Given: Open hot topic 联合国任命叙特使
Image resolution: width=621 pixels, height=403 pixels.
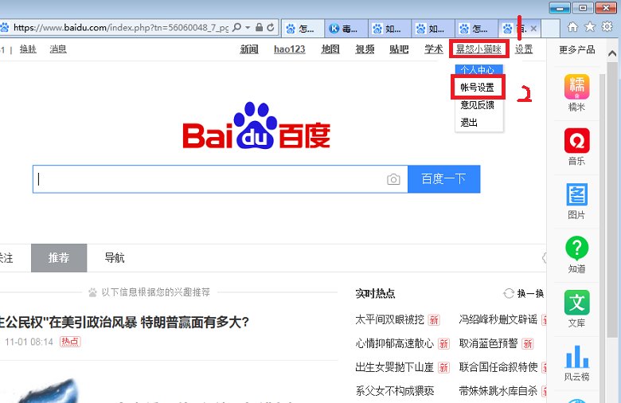Looking at the screenshot, I should [498, 367].
